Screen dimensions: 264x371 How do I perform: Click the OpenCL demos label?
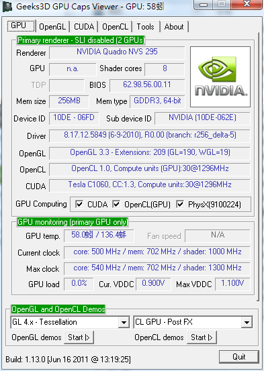(x=159, y=337)
